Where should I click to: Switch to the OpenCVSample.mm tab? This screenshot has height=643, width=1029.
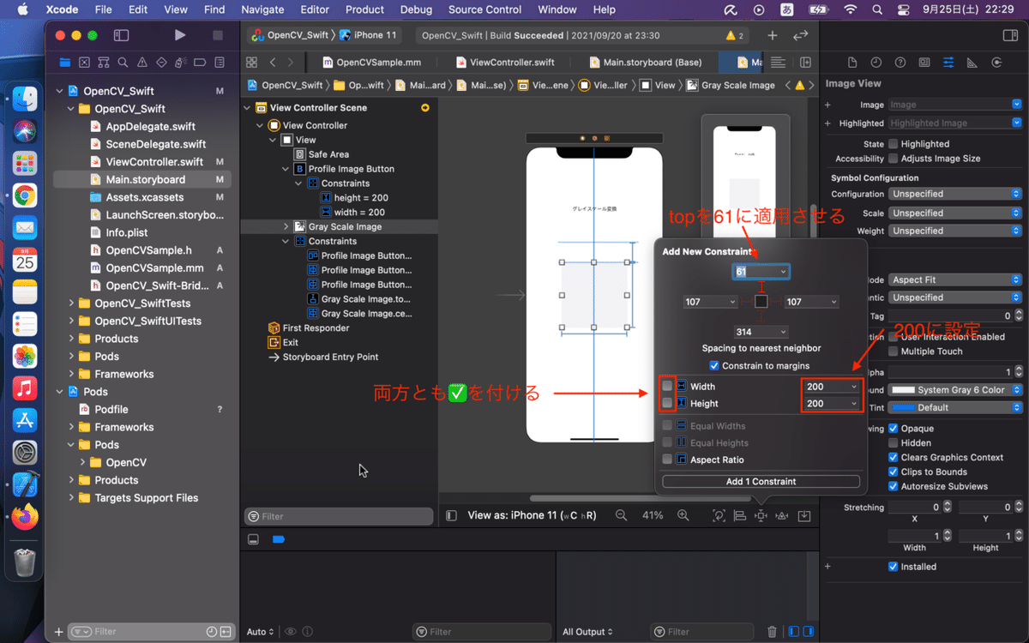[x=371, y=63]
